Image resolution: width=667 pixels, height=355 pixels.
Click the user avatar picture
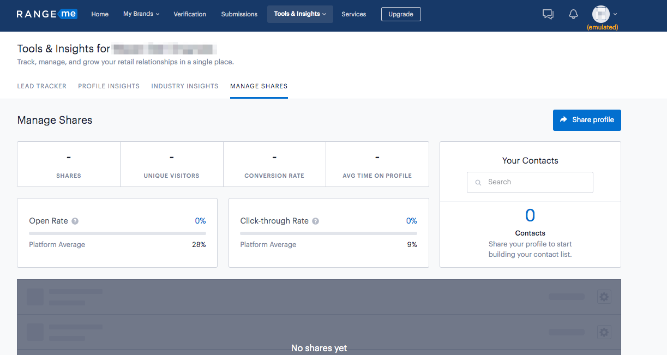(x=600, y=14)
